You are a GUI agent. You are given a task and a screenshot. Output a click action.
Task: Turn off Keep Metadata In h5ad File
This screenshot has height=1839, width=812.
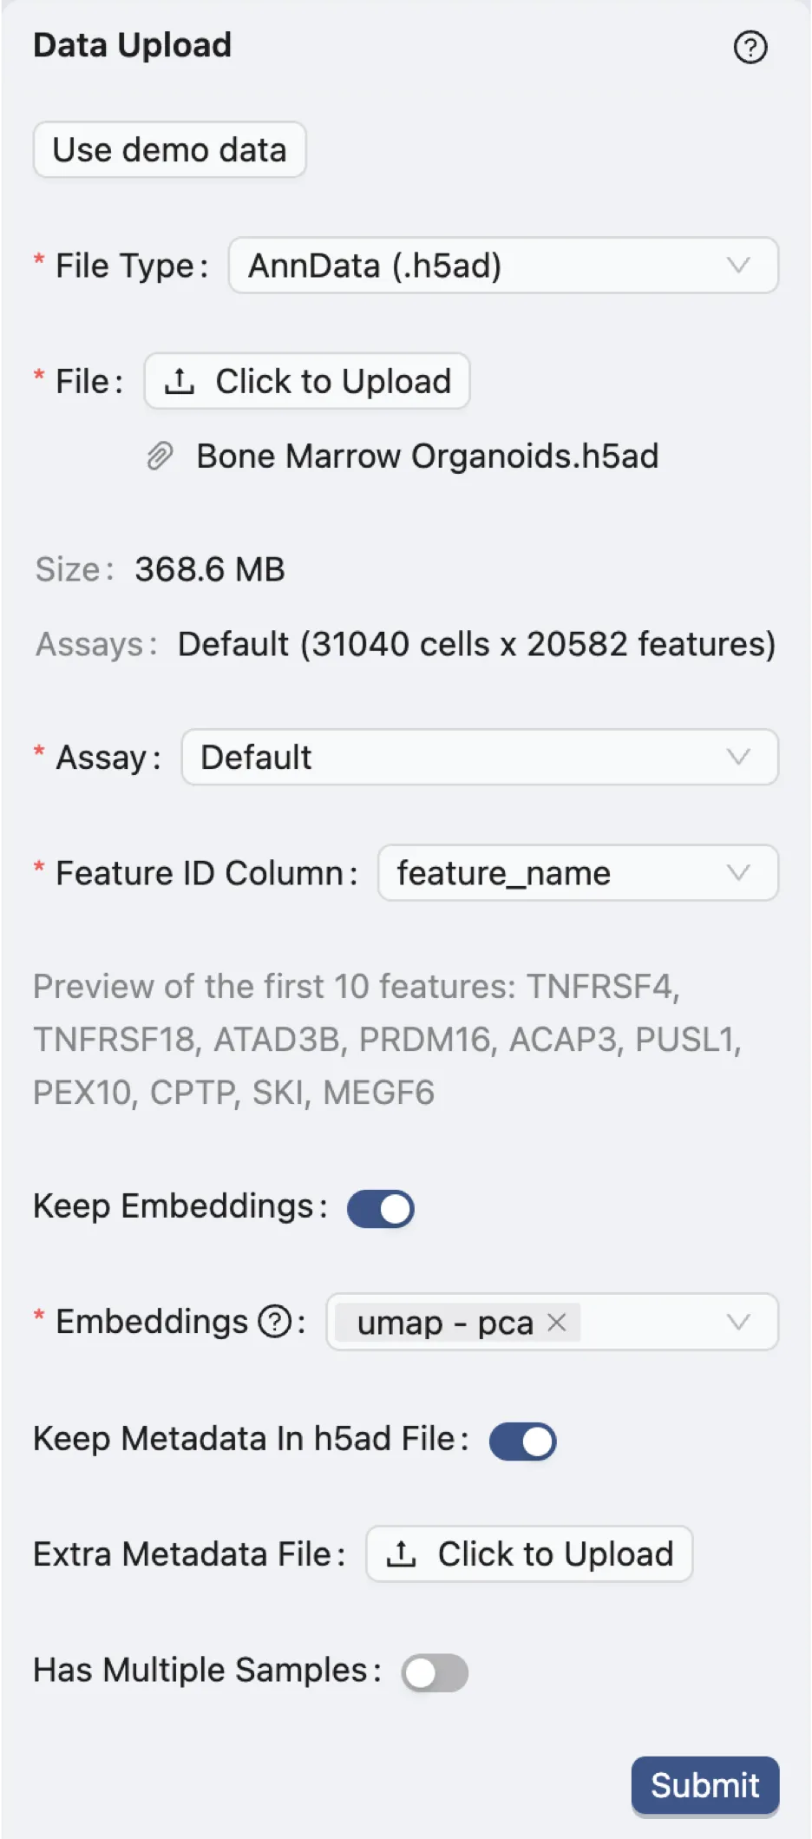[521, 1440]
